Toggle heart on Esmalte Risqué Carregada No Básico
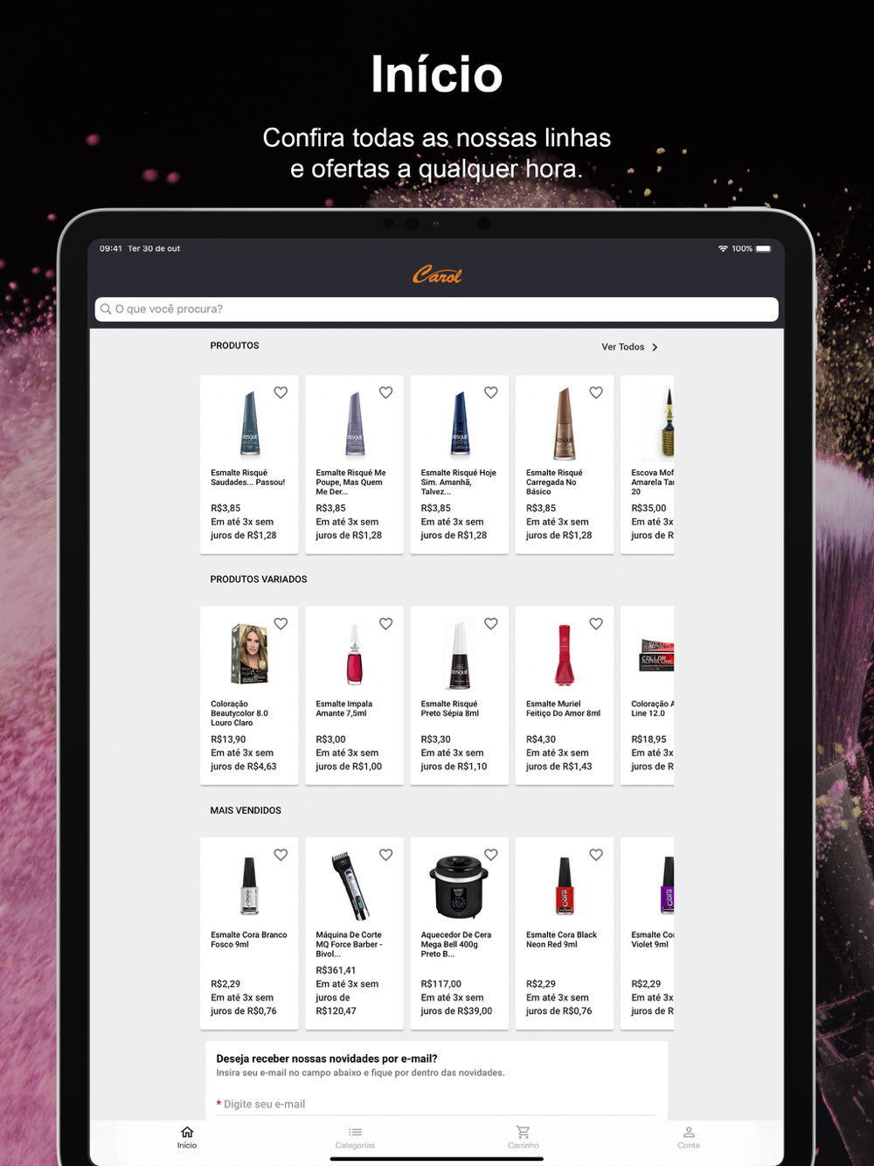 [x=596, y=392]
